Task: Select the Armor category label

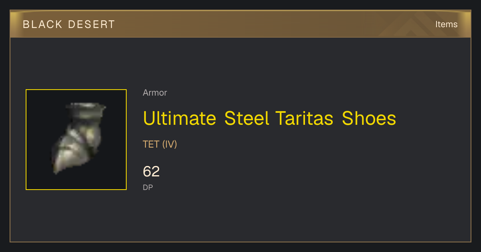Action: point(155,93)
